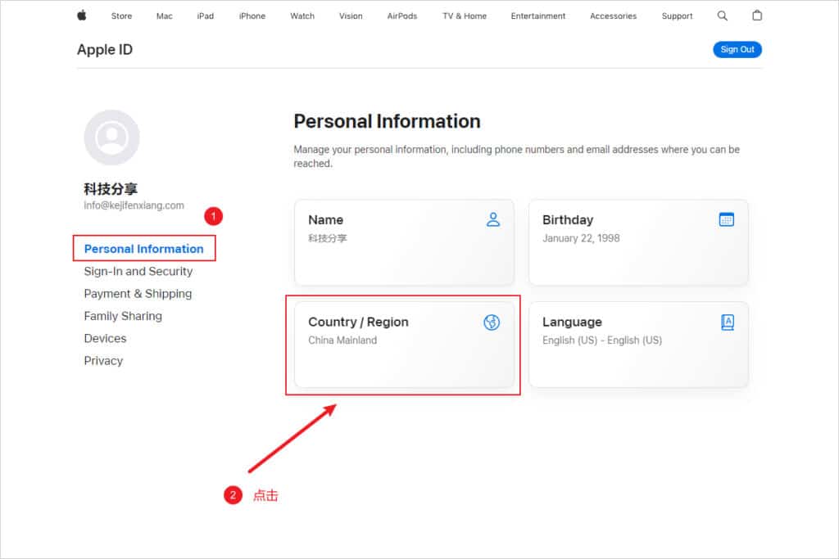Click the info@kejifenxiang.com email text
839x559 pixels.
click(134, 205)
